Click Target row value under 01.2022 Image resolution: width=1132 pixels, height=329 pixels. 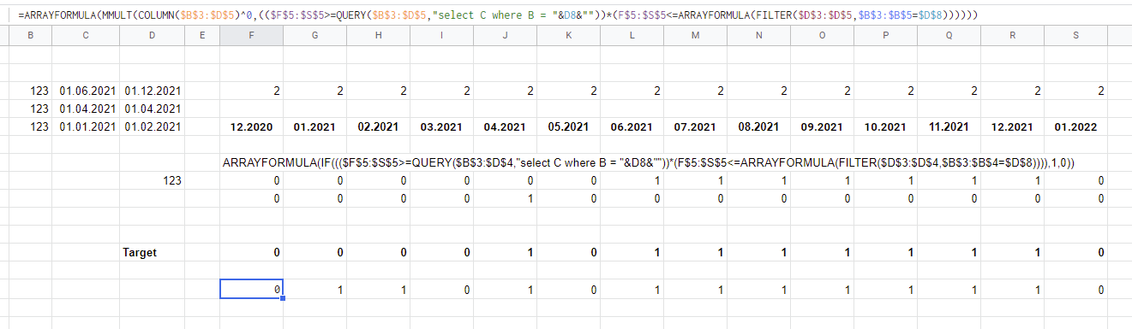coord(1076,253)
